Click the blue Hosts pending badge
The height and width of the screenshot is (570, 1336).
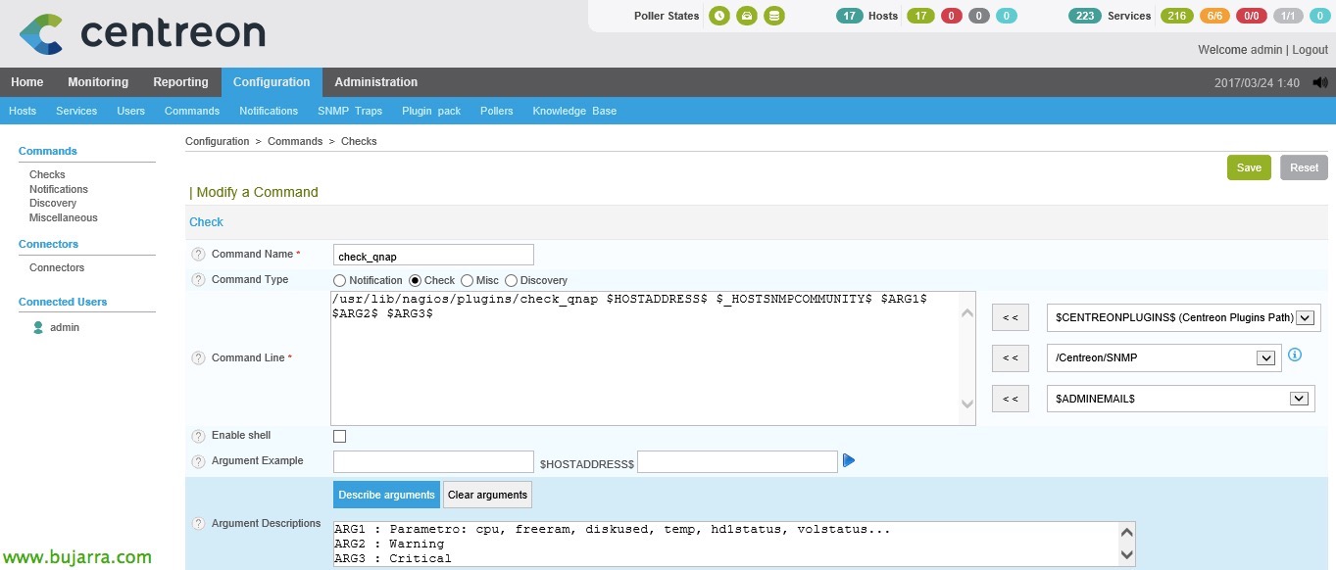pyautogui.click(x=1008, y=16)
